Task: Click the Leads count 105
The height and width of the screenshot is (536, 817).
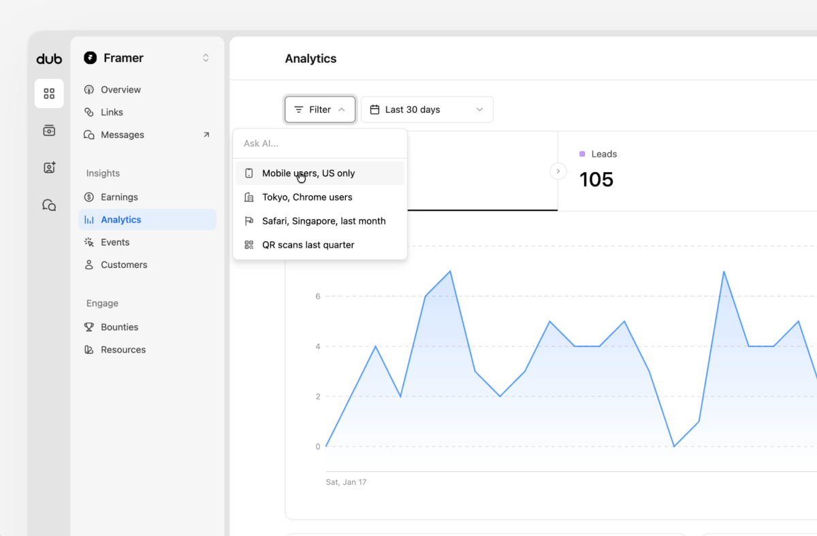Action: pos(596,180)
